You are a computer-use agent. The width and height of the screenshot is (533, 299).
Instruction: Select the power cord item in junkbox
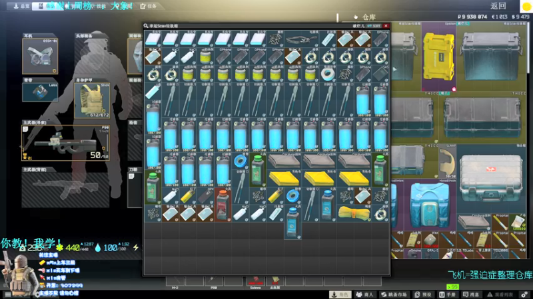coord(302,39)
